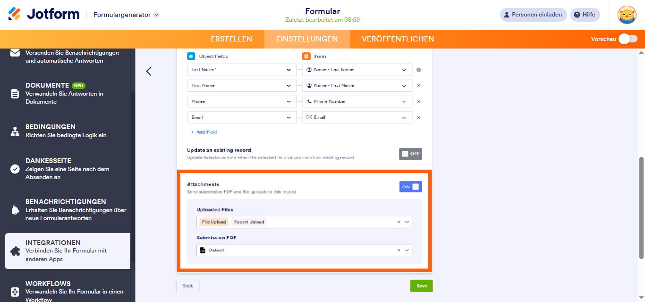Remove the Phone field mapping
The image size is (645, 302).
pos(418,102)
